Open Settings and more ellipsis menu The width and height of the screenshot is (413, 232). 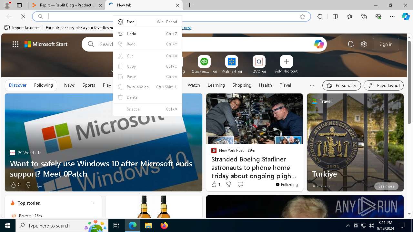[x=392, y=16]
